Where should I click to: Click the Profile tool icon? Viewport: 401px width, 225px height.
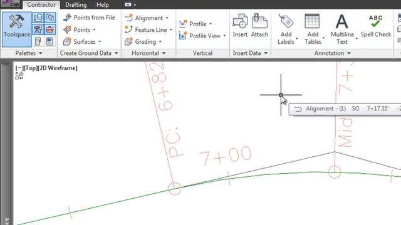point(183,24)
